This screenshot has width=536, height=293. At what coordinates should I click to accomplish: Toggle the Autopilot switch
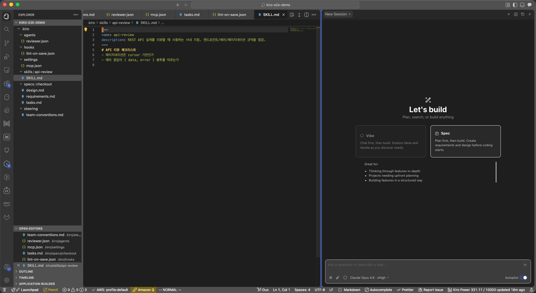(523, 278)
